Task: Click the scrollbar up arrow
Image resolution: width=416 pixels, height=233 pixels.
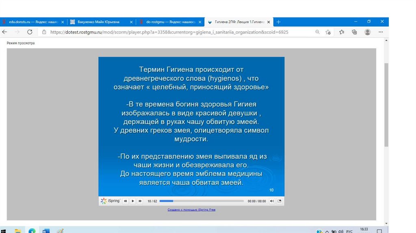Action: (386, 41)
